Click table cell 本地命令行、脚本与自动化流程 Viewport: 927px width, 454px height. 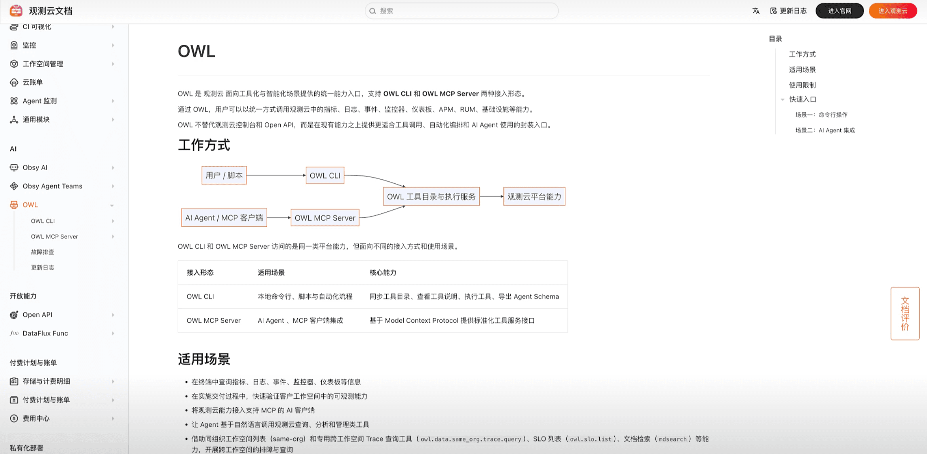tap(305, 296)
